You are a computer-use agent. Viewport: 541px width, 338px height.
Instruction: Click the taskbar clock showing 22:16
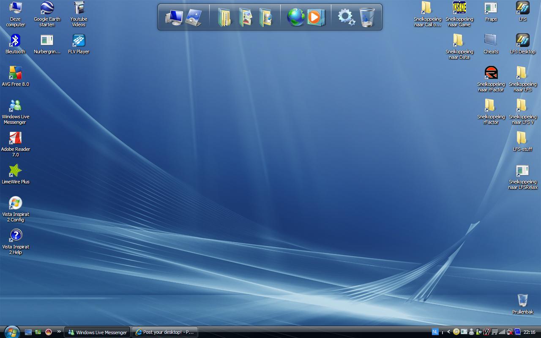coord(530,332)
